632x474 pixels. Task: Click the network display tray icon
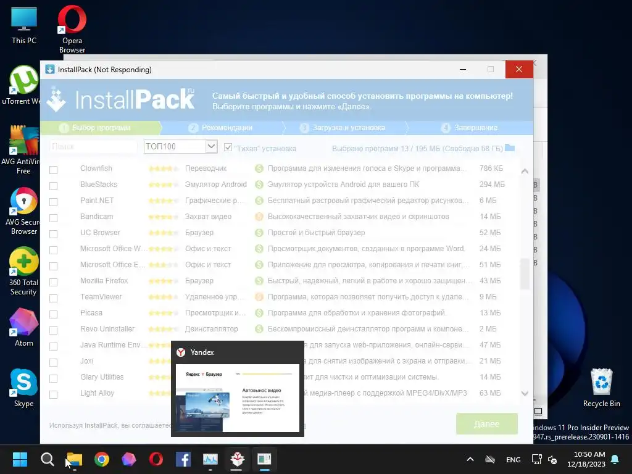(x=536, y=459)
